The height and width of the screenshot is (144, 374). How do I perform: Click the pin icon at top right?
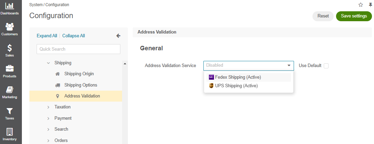click(x=370, y=5)
